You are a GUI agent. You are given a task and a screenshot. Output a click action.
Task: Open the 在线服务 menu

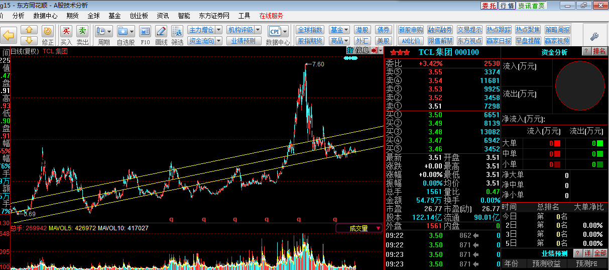tap(271, 16)
